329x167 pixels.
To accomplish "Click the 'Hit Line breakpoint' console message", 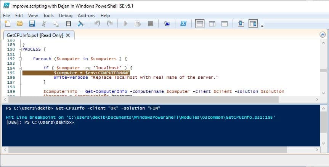I will click(x=141, y=118).
